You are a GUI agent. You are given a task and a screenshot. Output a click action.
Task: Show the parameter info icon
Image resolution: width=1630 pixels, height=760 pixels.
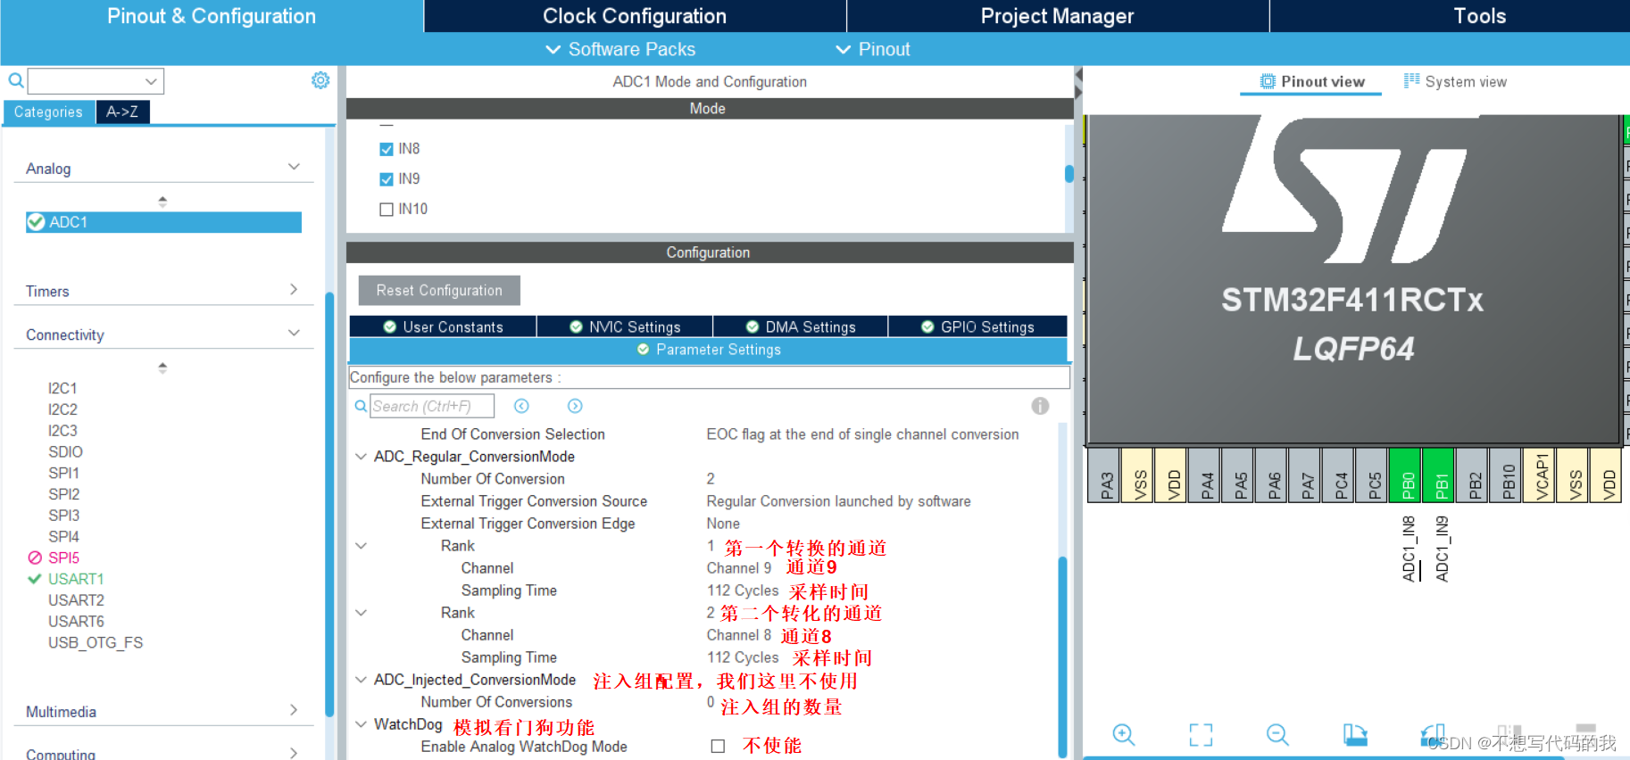1040,406
